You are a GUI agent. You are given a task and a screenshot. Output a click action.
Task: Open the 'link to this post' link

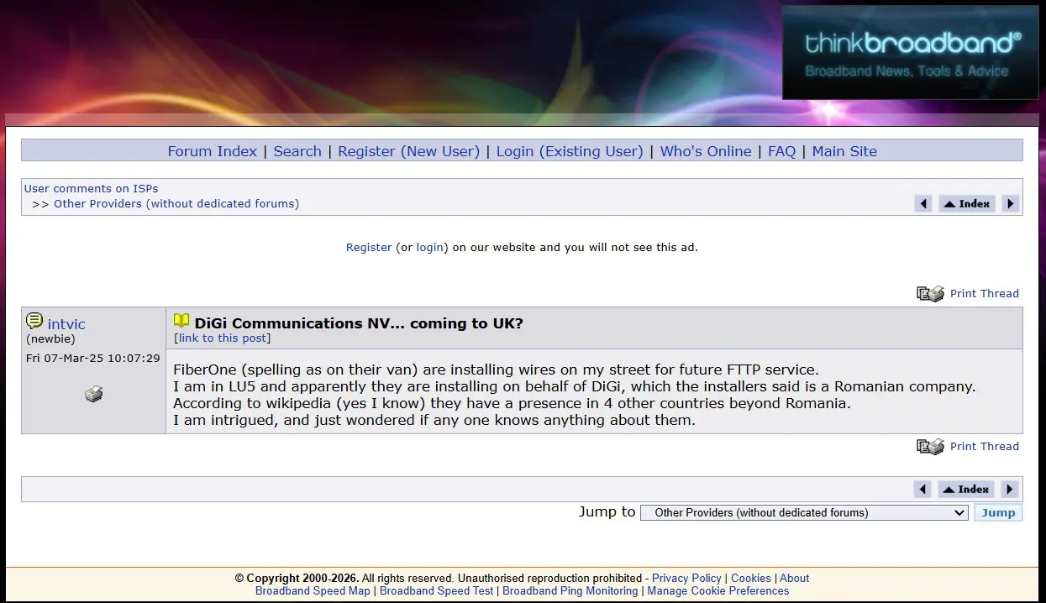click(222, 338)
